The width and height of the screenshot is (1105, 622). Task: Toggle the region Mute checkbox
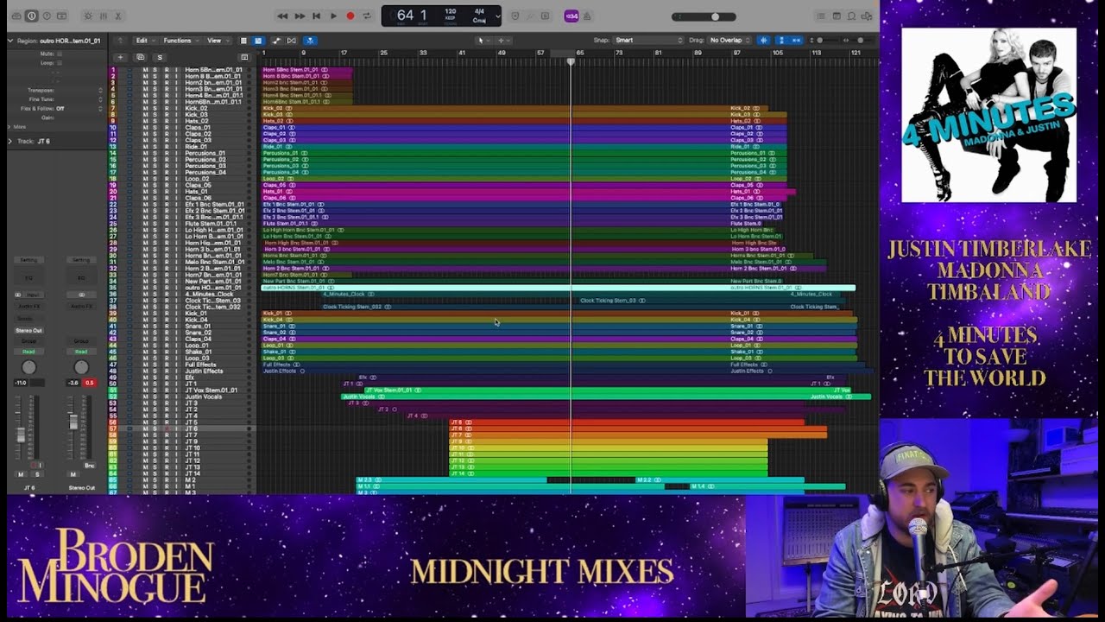(x=60, y=54)
